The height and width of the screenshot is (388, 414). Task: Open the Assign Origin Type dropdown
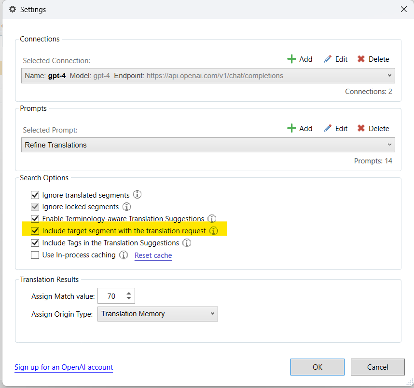coord(158,314)
